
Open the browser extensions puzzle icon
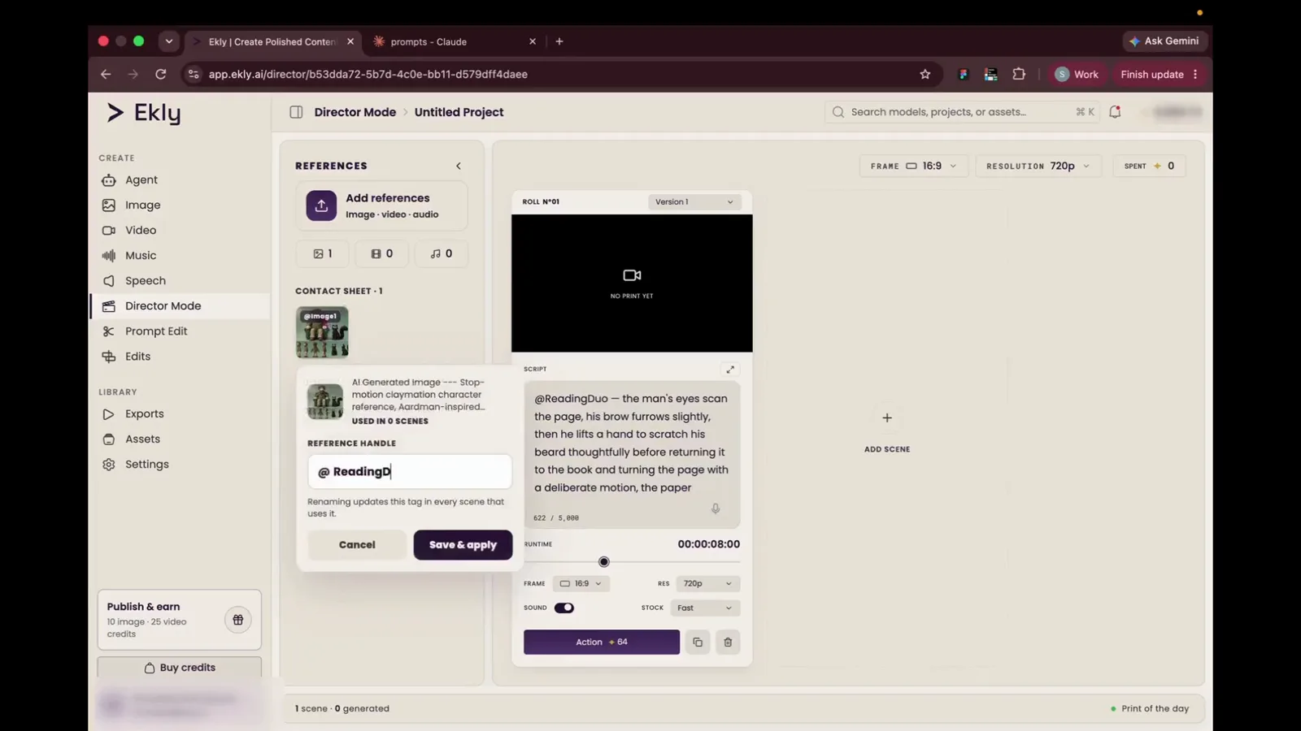coord(1019,74)
